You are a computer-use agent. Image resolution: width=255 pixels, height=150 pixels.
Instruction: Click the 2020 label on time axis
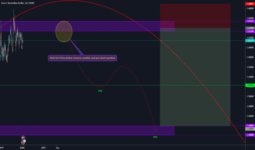click(x=22, y=148)
